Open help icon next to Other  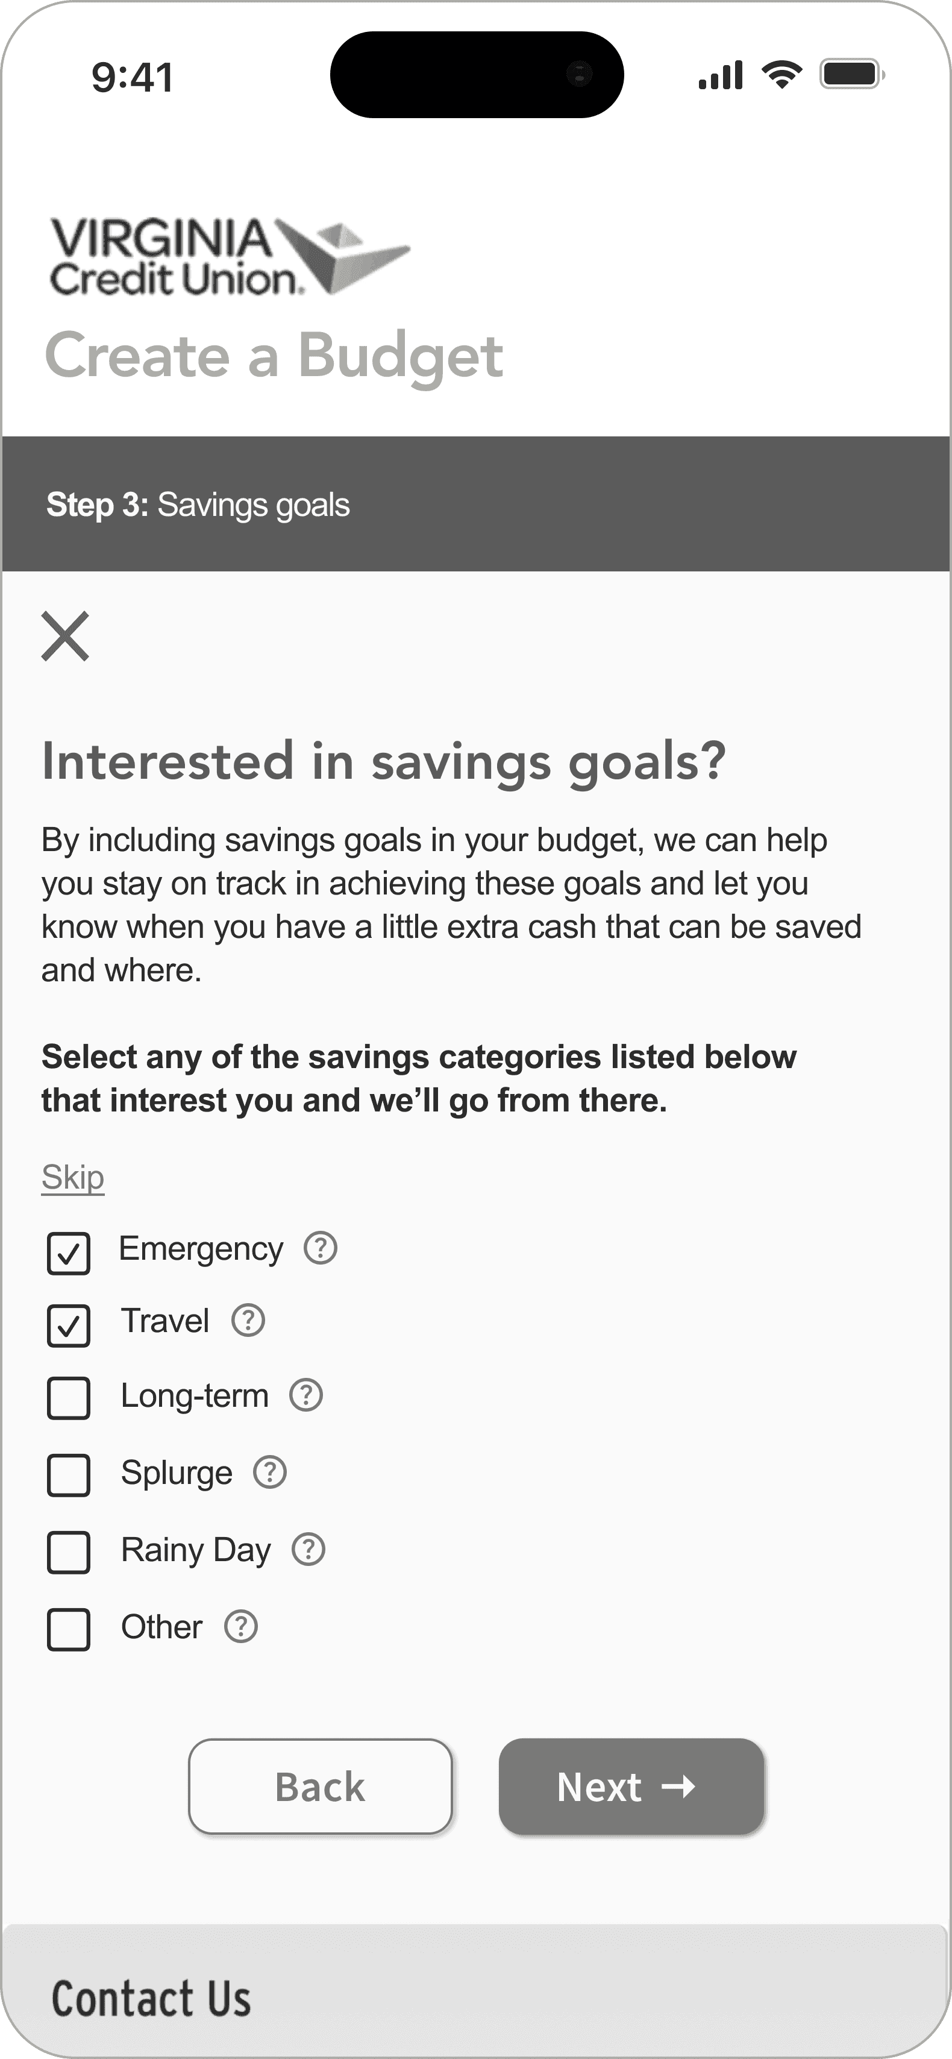[x=240, y=1626]
